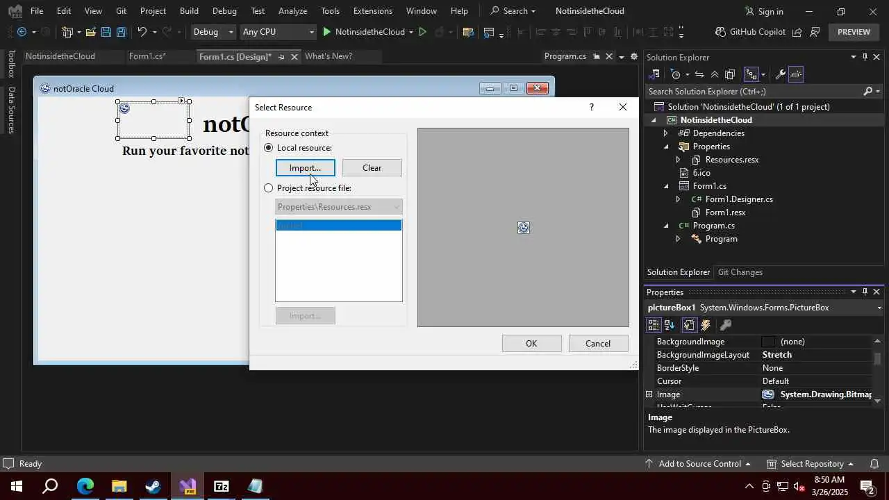This screenshot has height=500, width=889.
Task: Open Solution Explorer properties wrench icon
Action: [x=780, y=74]
